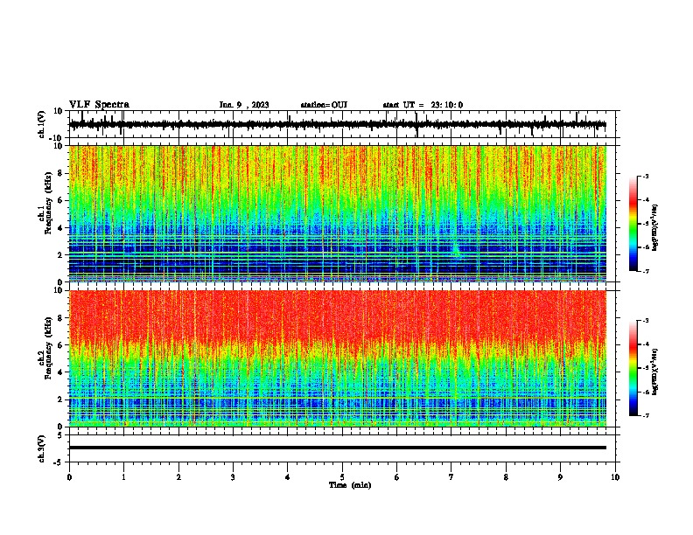Pick the ch.1 log(PSD) color bar
The image size is (693, 535).
[633, 224]
